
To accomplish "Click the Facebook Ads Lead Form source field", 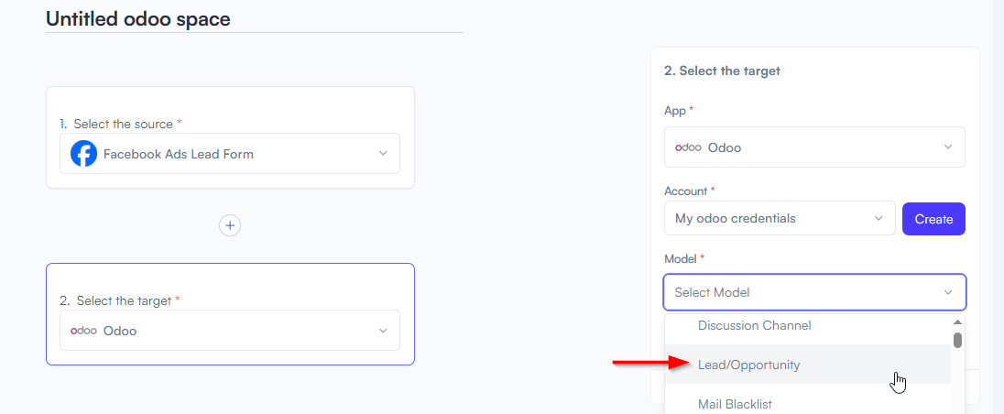I will (230, 154).
